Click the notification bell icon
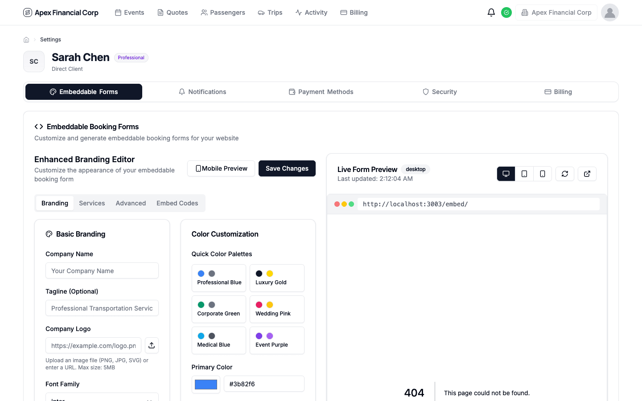This screenshot has height=401, width=642. 491,12
